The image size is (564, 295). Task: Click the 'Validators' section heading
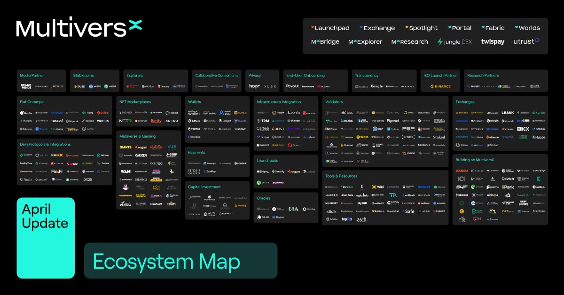click(x=334, y=101)
